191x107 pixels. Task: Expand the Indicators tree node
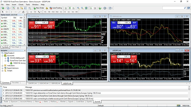(x=2, y=65)
